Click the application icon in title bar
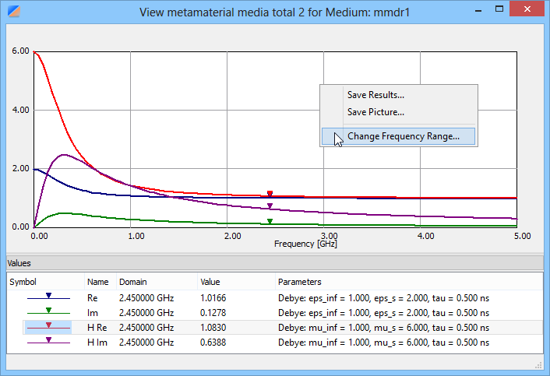This screenshot has width=550, height=376. 12,11
